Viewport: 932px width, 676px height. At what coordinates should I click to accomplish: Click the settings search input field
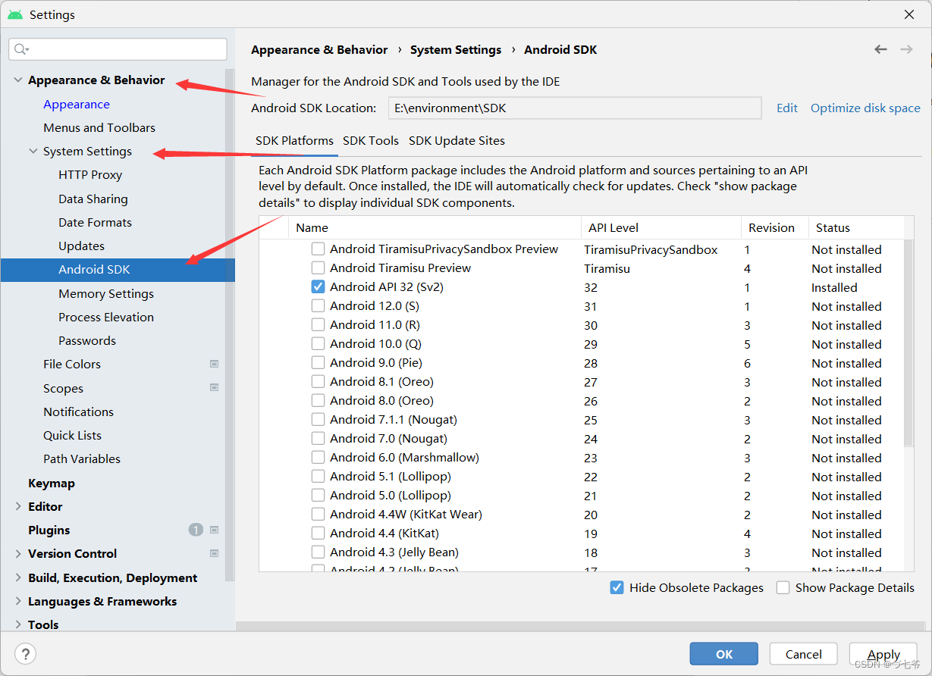click(118, 49)
